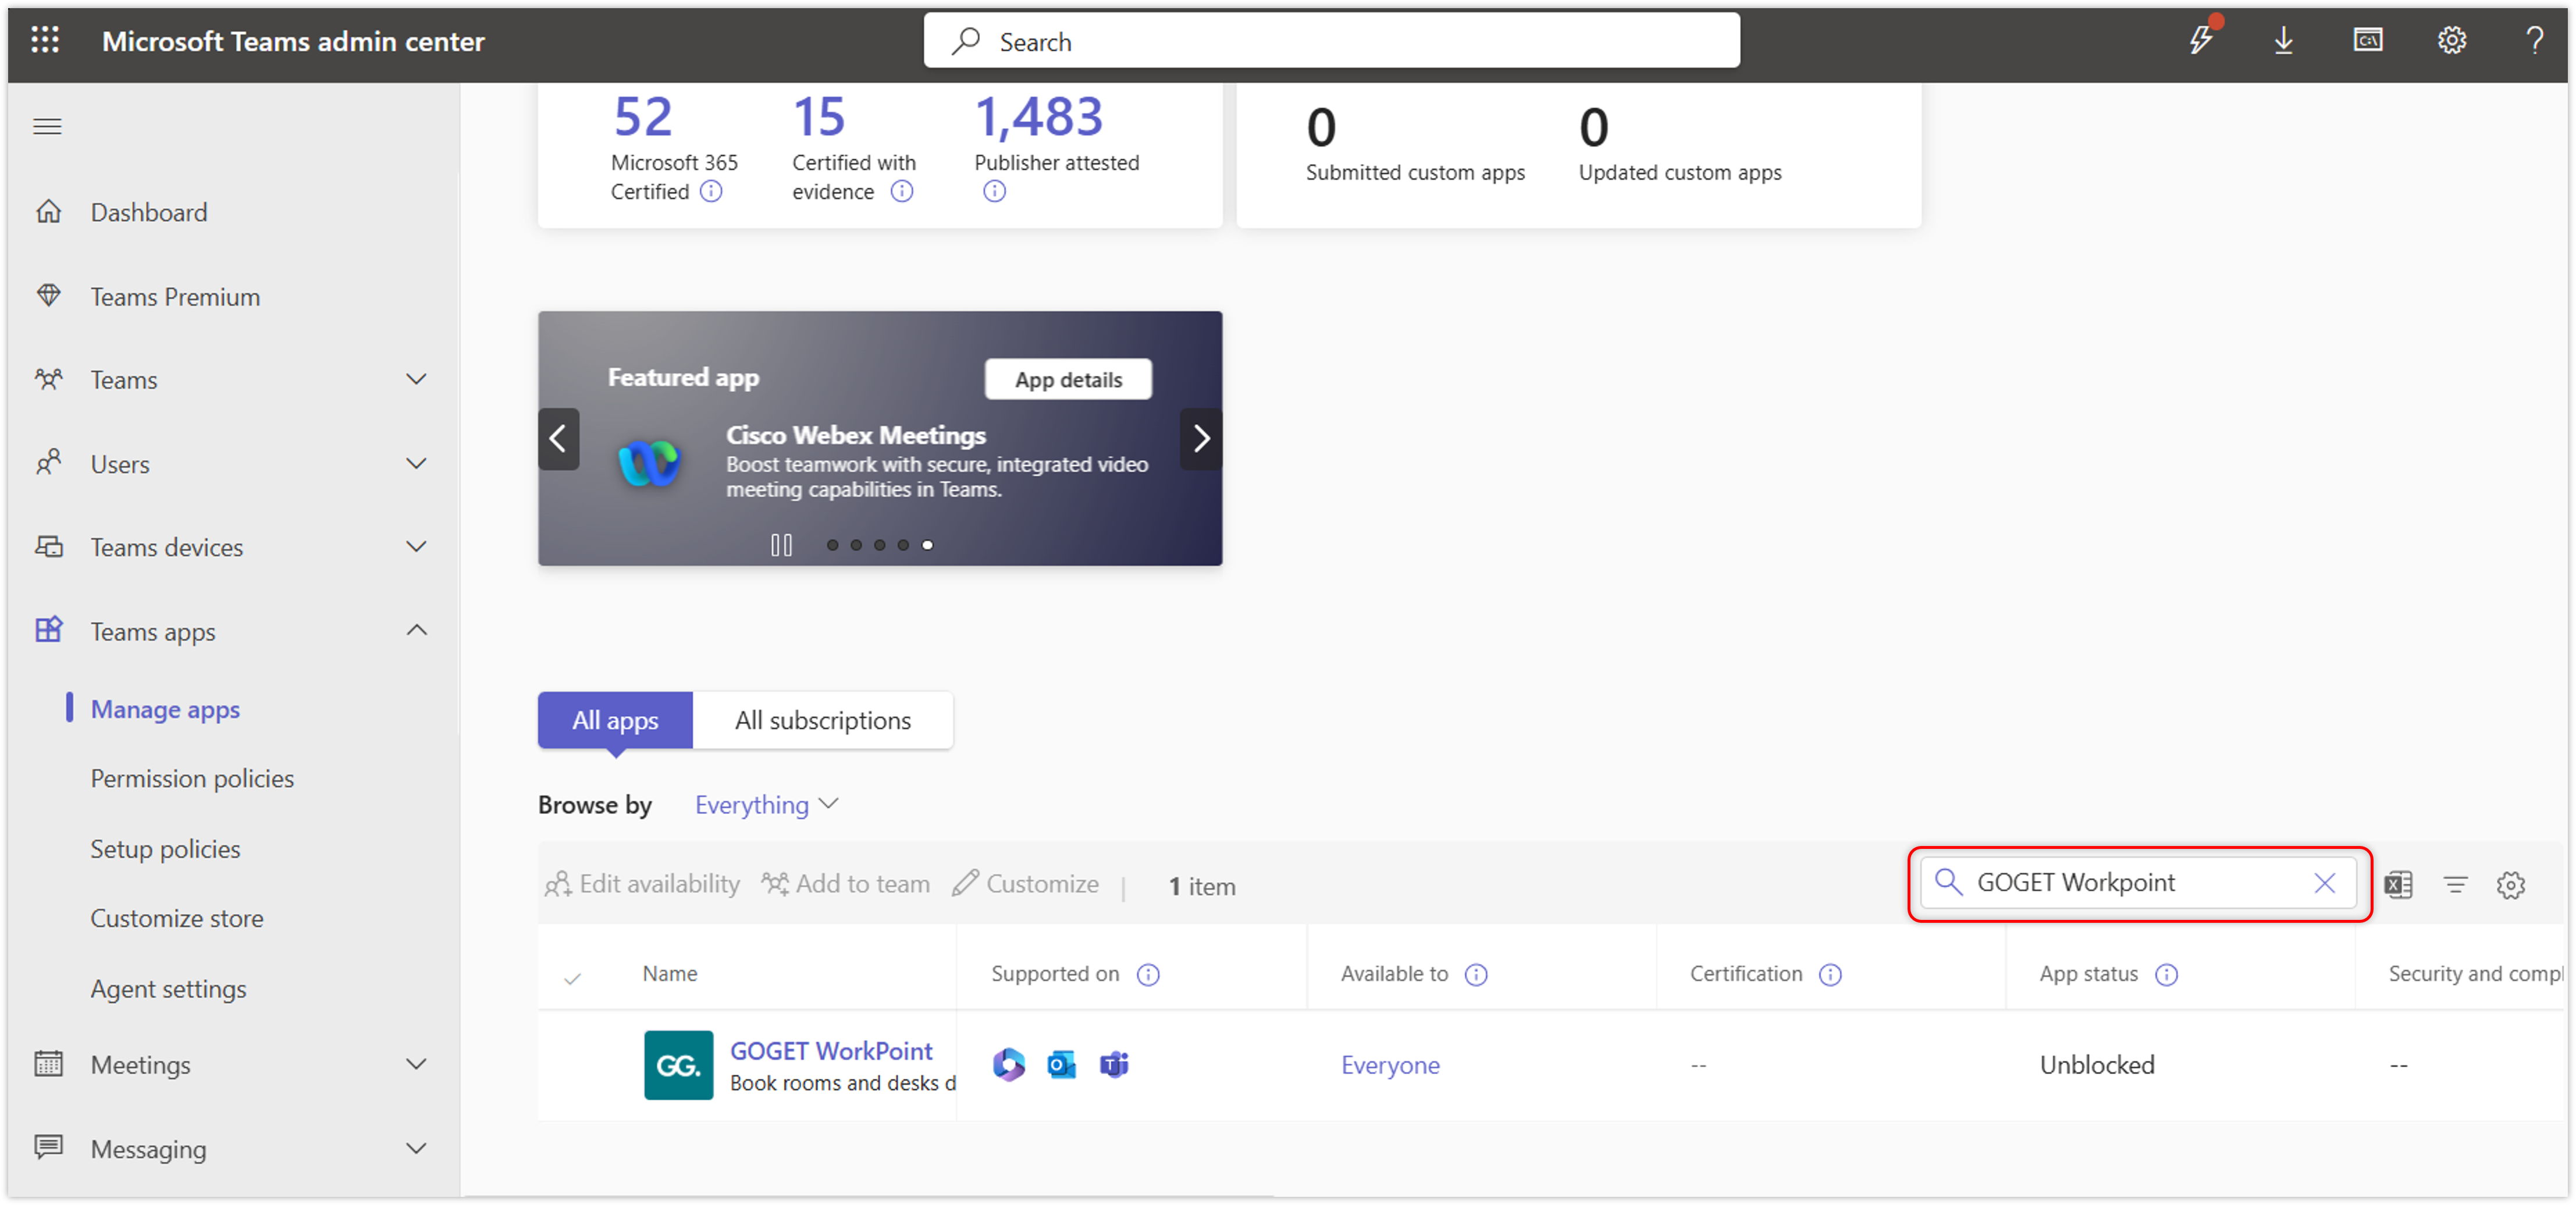Screen dimensions: 2576x1205
Task: Click the Dashboard home icon
Action: click(48, 212)
